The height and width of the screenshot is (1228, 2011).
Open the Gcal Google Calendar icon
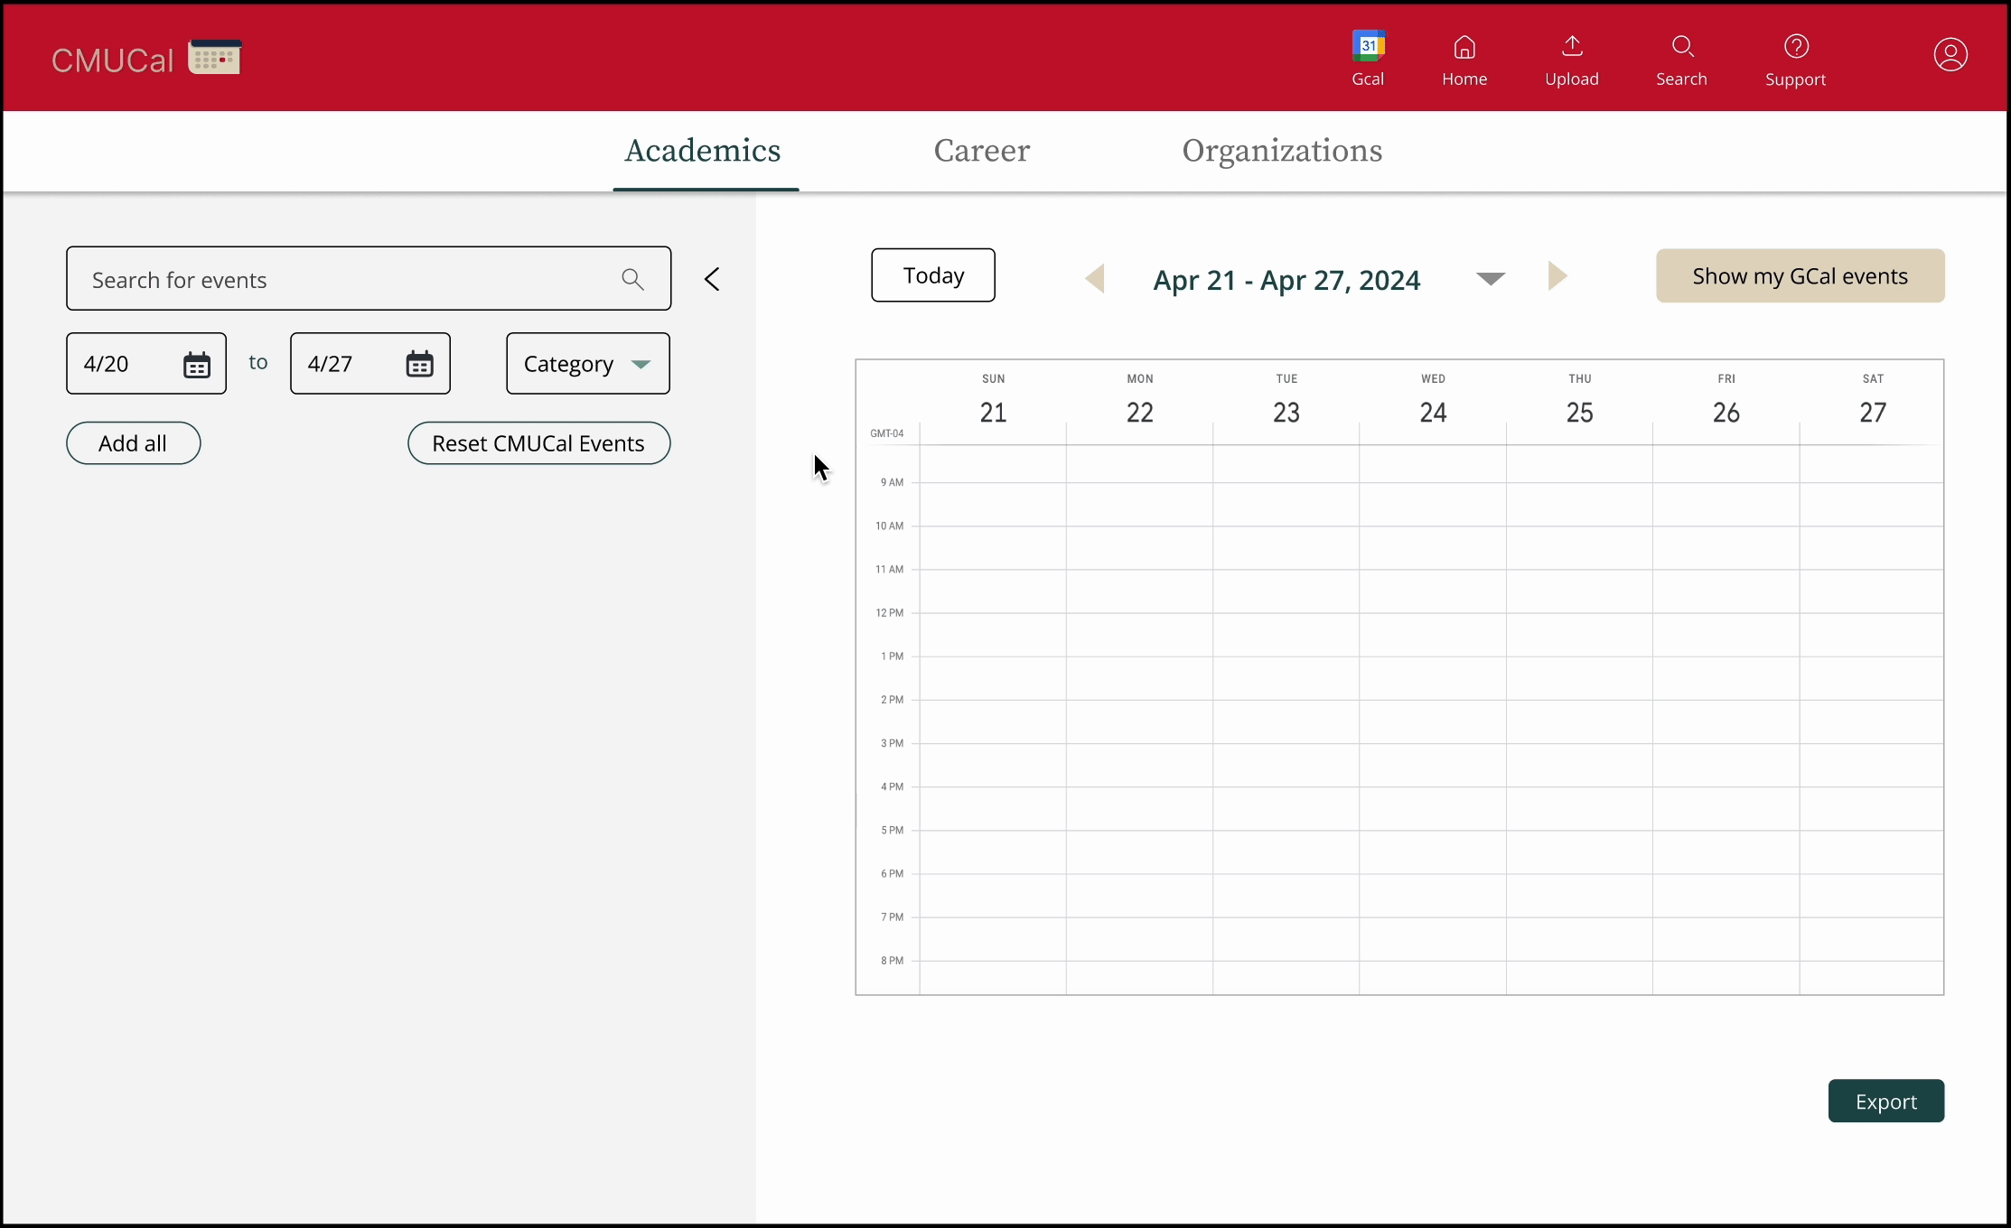coord(1368,46)
